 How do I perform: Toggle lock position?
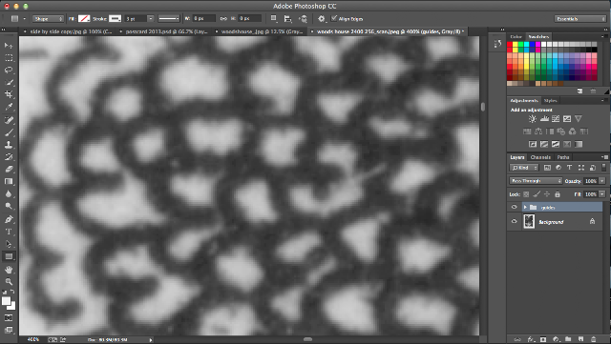547,193
